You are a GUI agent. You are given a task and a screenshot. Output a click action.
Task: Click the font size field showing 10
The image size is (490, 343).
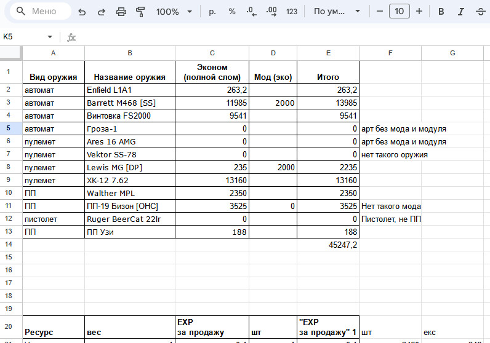click(400, 12)
